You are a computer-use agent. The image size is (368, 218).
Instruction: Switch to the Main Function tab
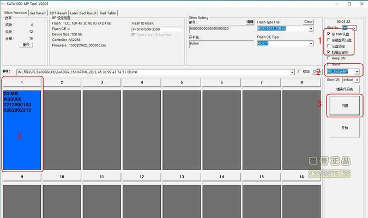pos(15,13)
